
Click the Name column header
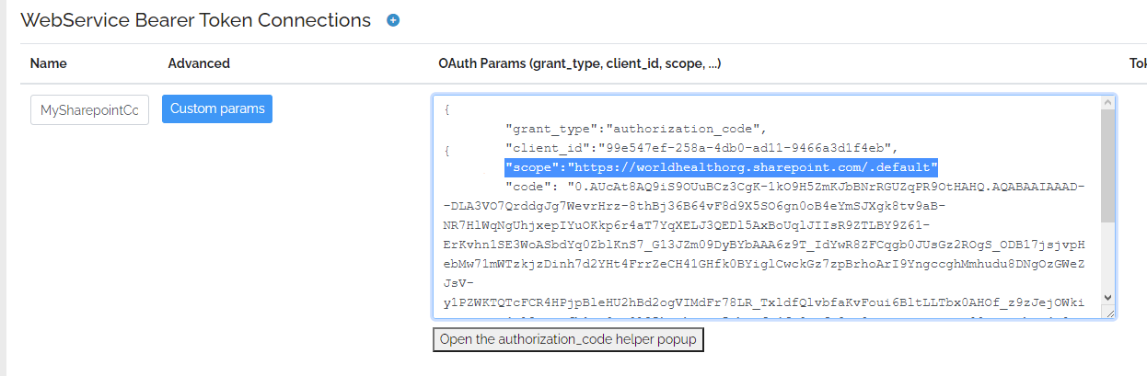(x=49, y=63)
